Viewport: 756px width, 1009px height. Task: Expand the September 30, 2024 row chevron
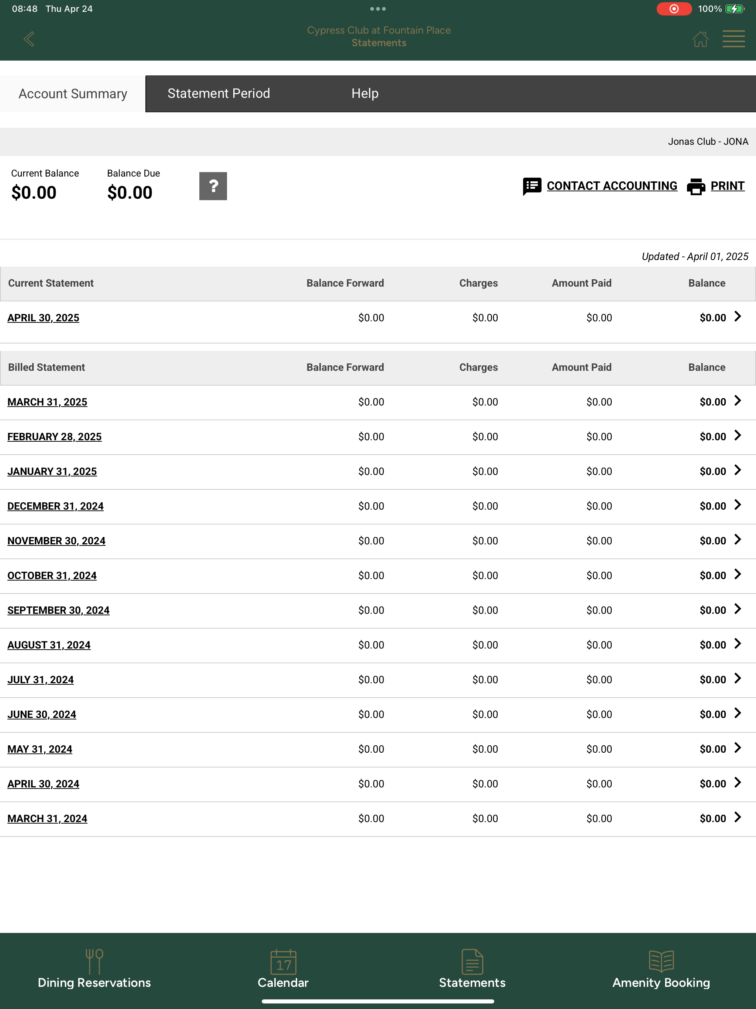pyautogui.click(x=738, y=609)
